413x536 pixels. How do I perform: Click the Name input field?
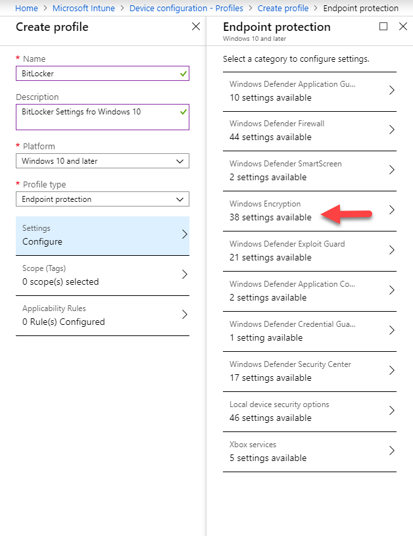tap(102, 74)
